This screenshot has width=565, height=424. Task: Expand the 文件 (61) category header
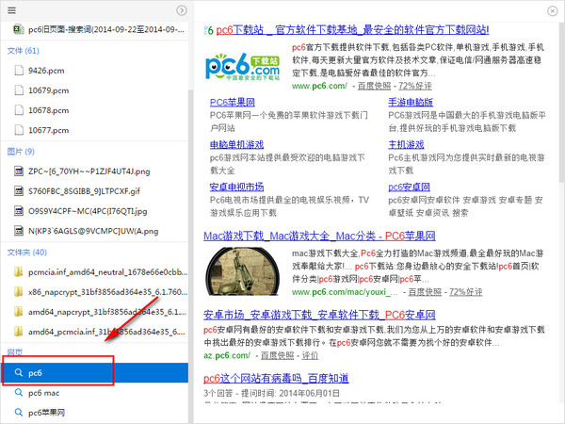tap(23, 51)
